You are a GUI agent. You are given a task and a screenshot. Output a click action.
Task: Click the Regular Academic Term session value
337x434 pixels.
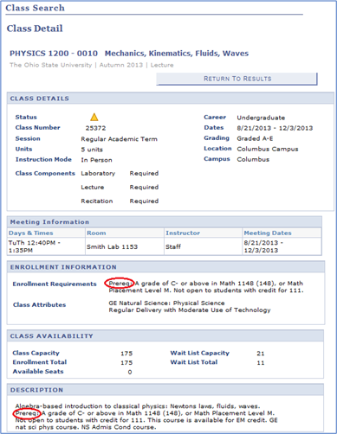tap(119, 139)
